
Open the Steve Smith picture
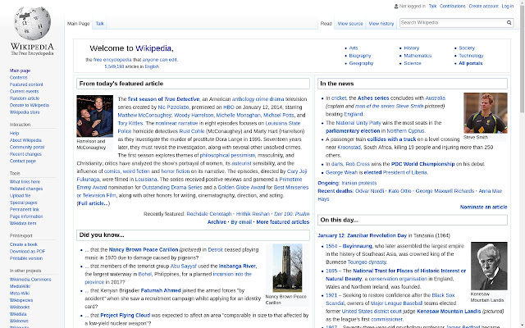(x=485, y=113)
